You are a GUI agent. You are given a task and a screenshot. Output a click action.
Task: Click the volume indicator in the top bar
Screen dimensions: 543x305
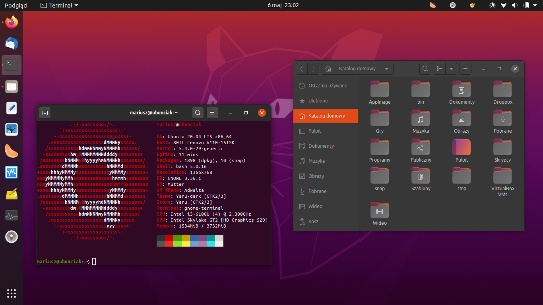pyautogui.click(x=515, y=5)
